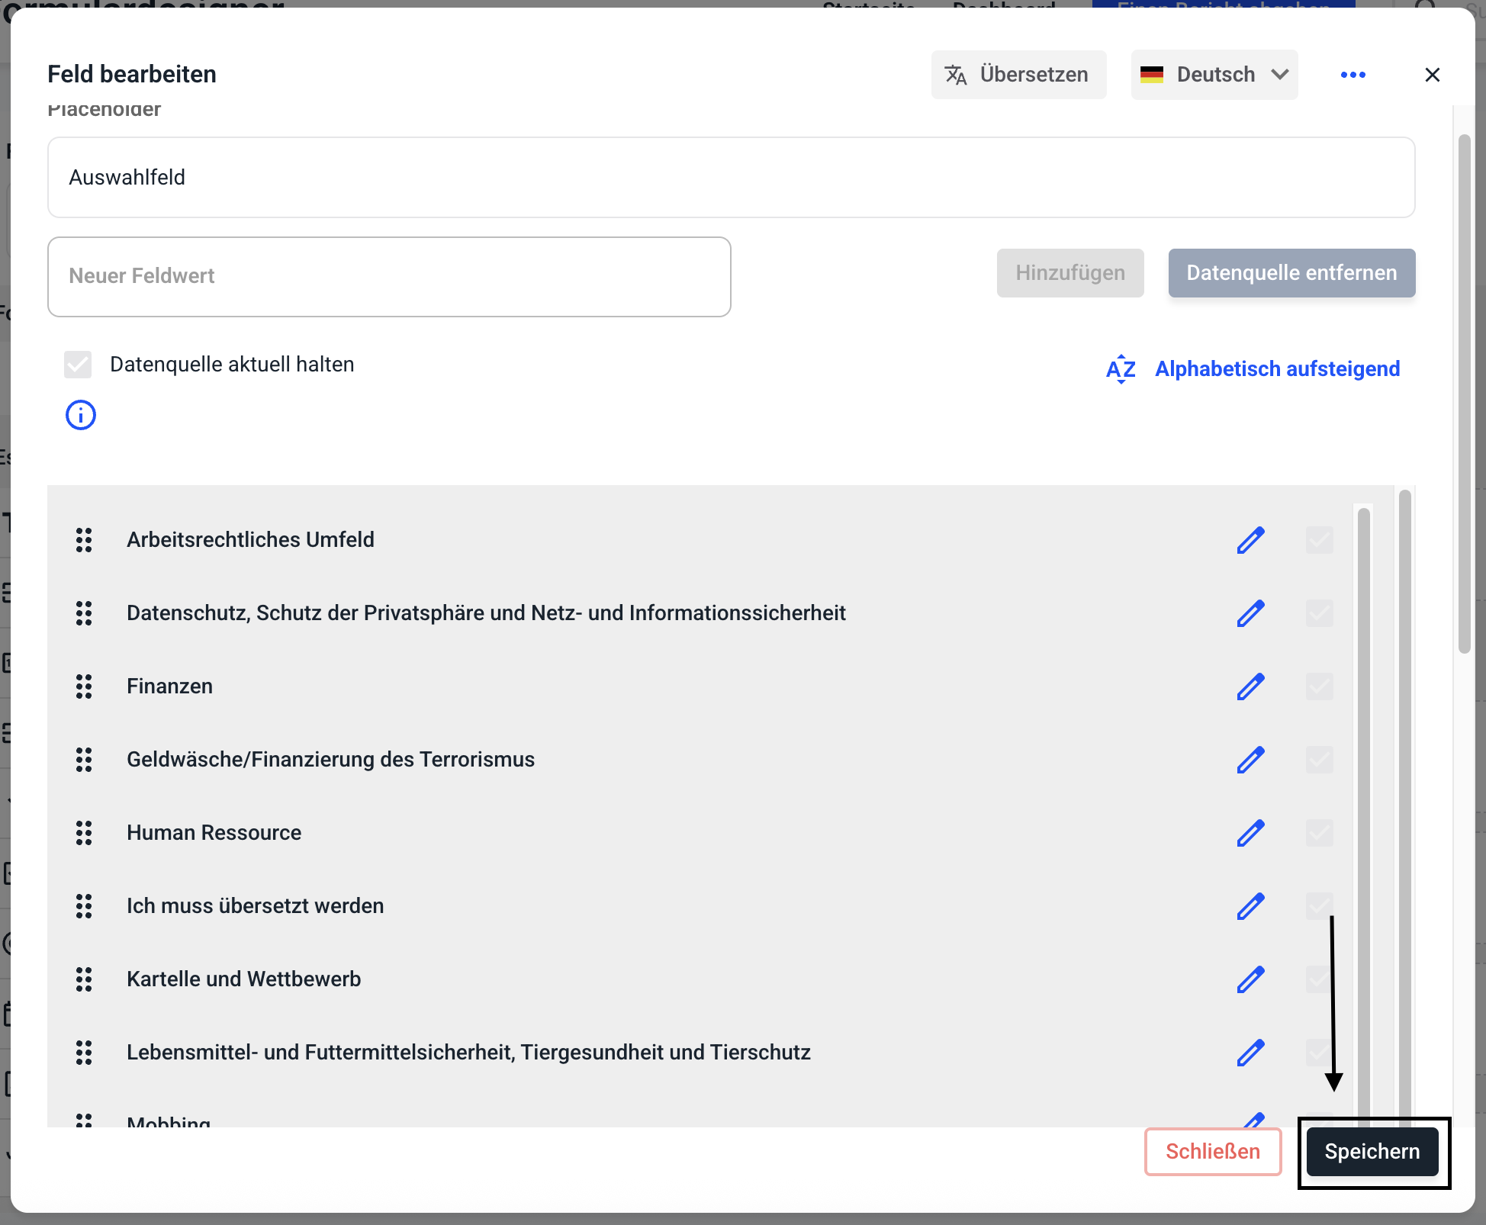
Task: Click pencil icon next to Finanzen
Action: 1250,686
